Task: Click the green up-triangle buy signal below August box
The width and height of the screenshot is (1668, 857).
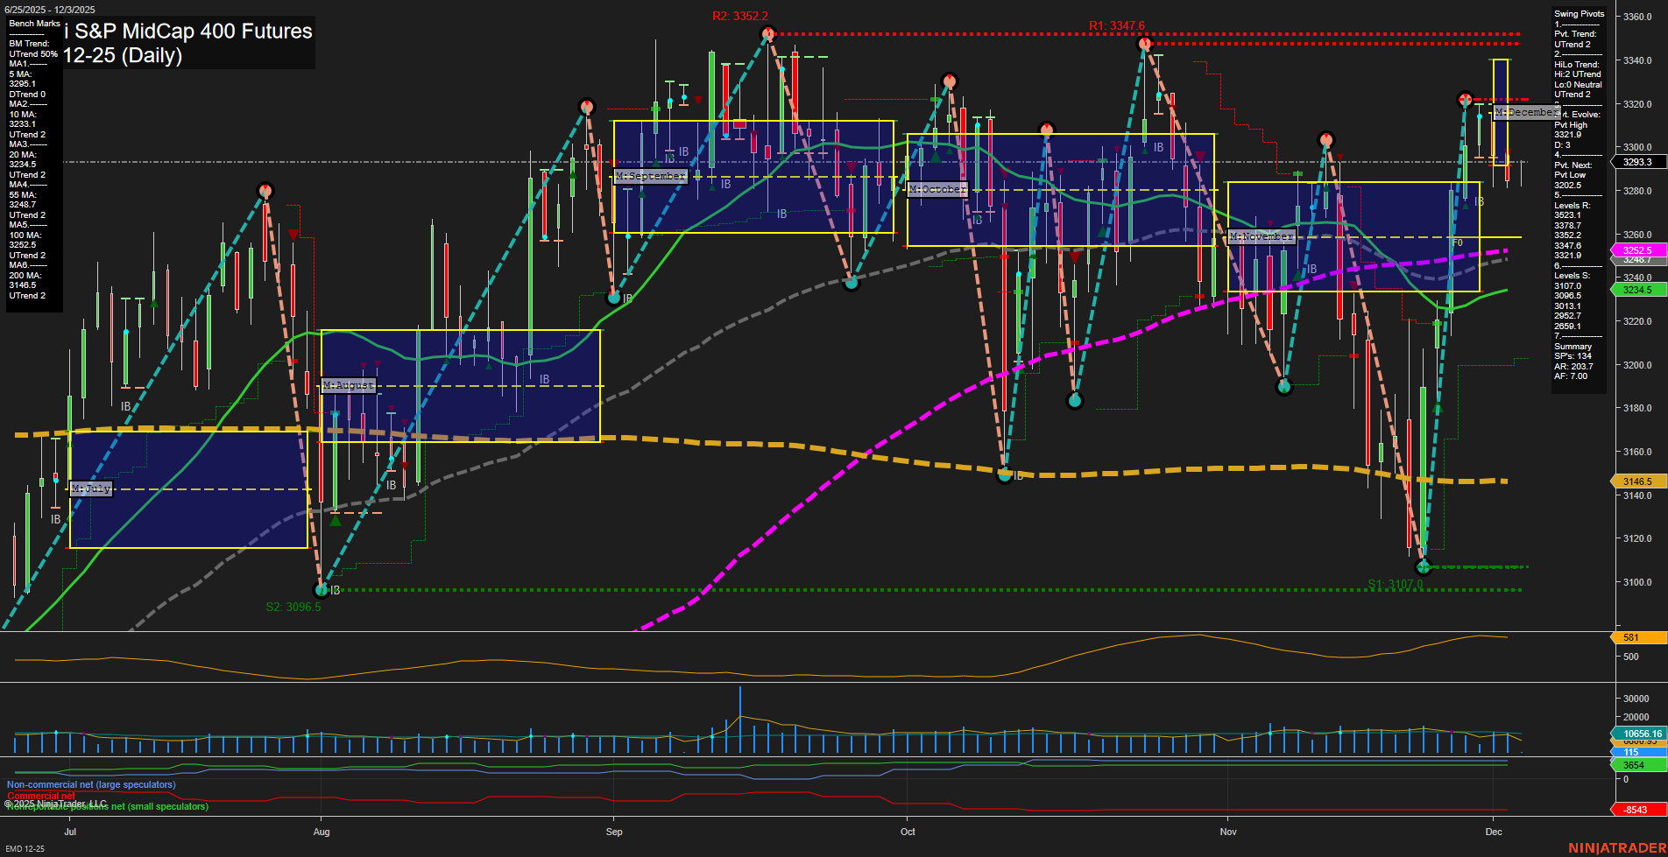Action: pyautogui.click(x=336, y=520)
